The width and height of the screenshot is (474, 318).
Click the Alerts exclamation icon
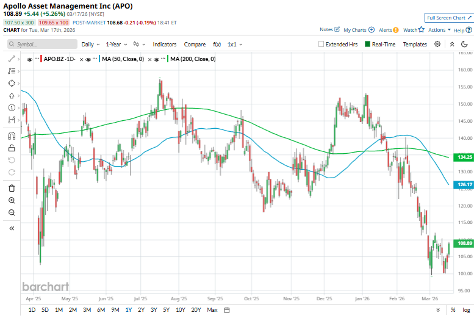[x=395, y=30]
